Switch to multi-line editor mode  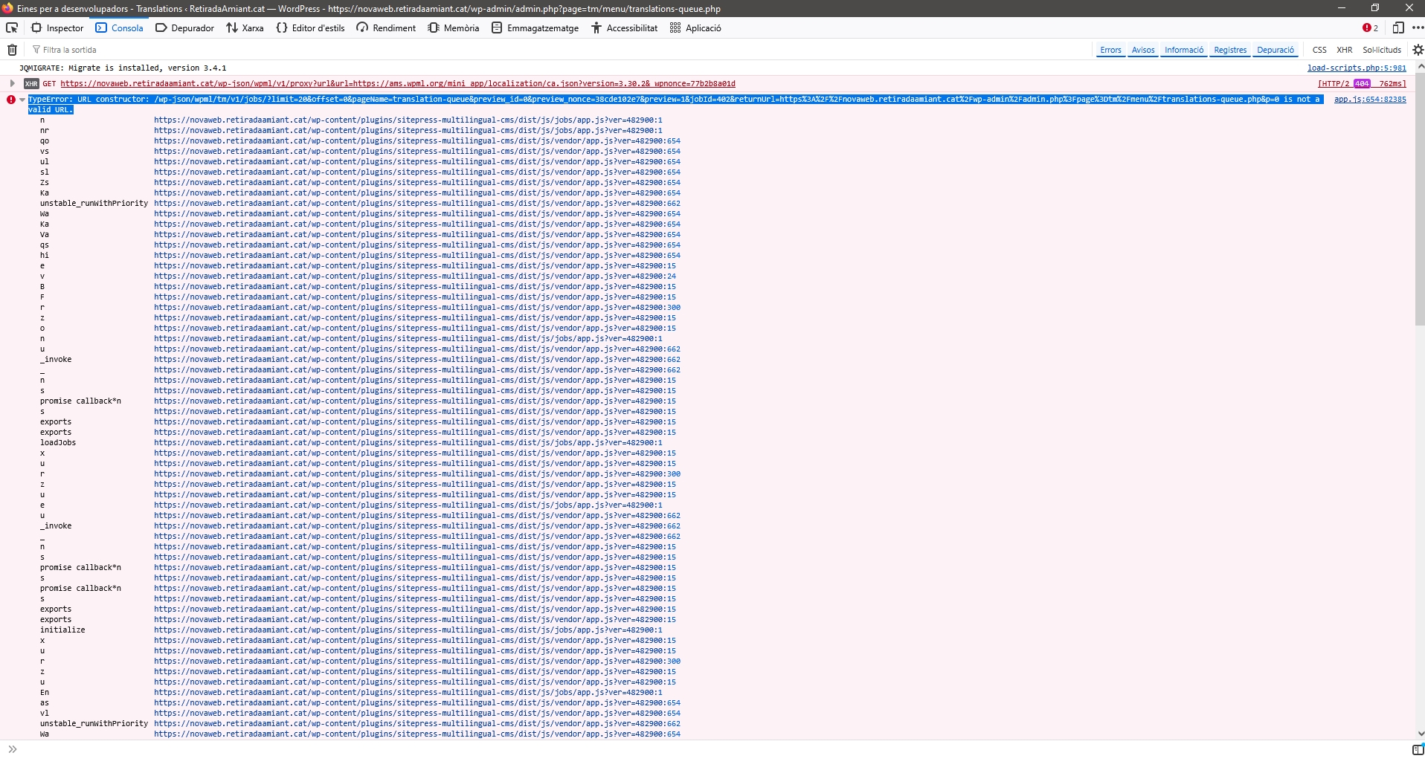click(1418, 749)
